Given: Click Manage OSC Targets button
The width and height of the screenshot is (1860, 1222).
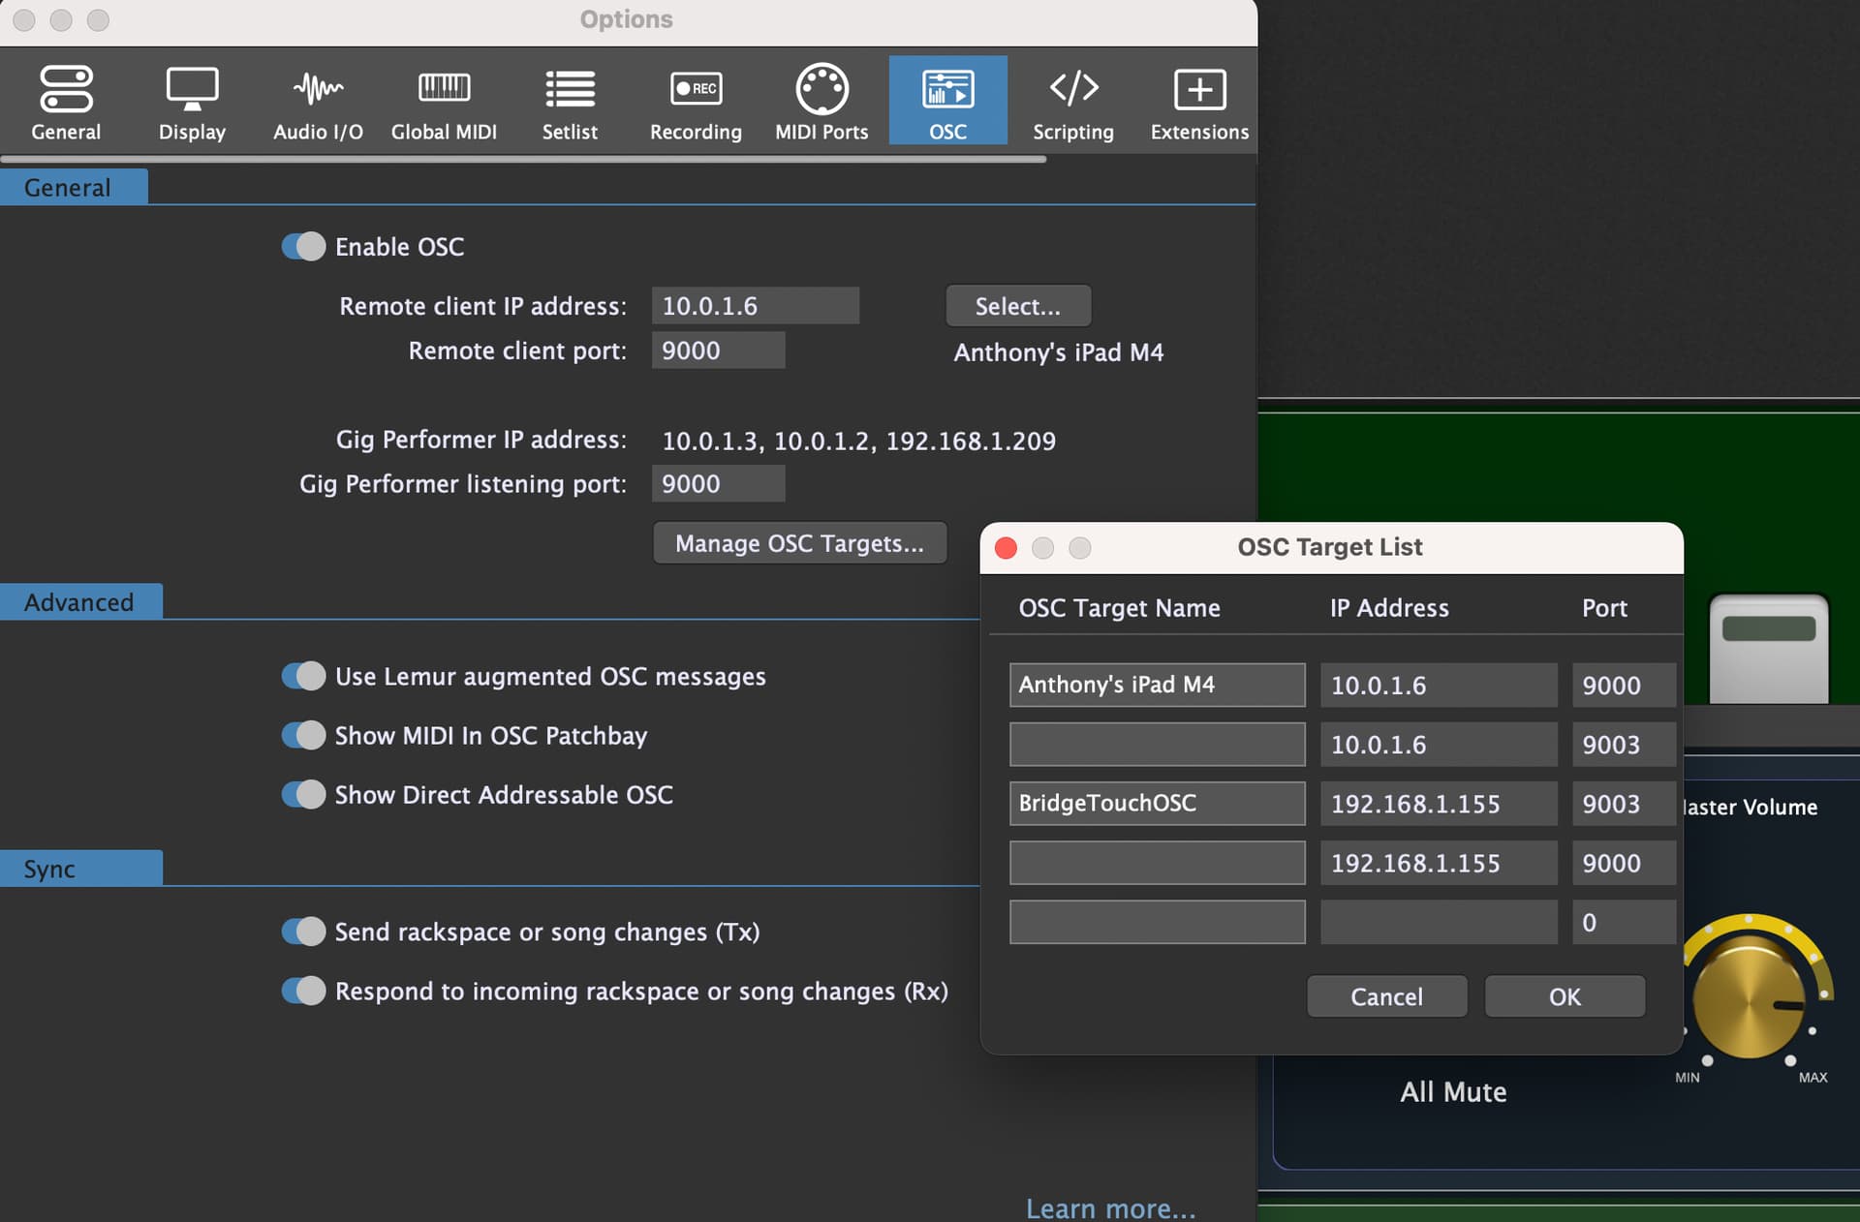Looking at the screenshot, I should pos(799,543).
